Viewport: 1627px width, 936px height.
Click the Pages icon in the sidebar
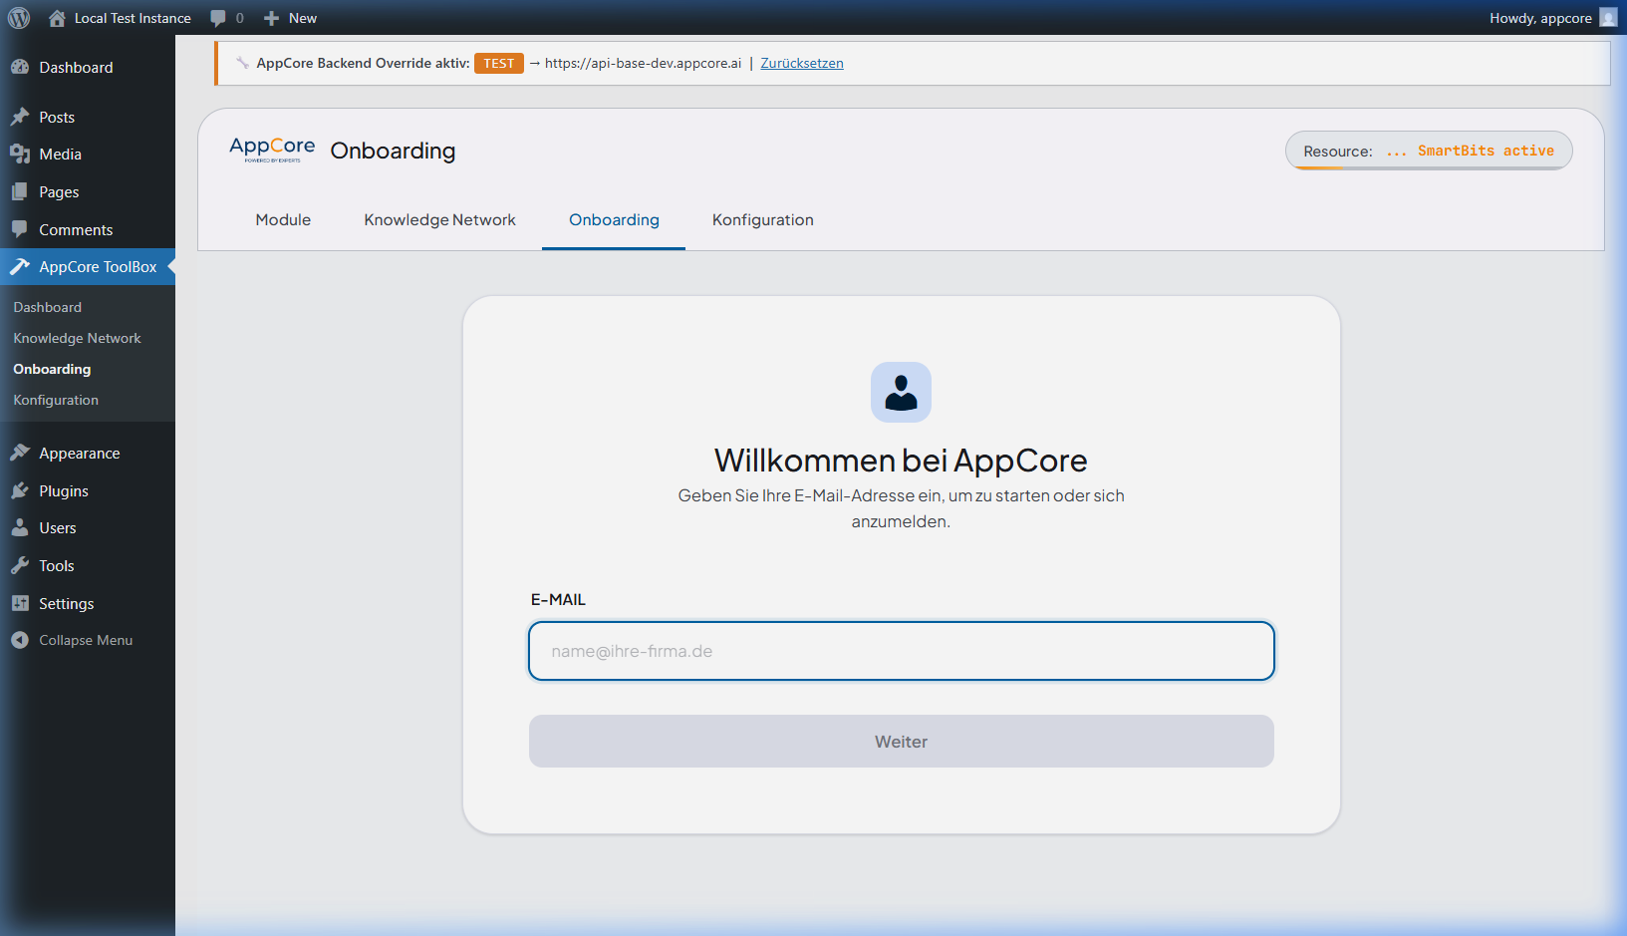(20, 191)
